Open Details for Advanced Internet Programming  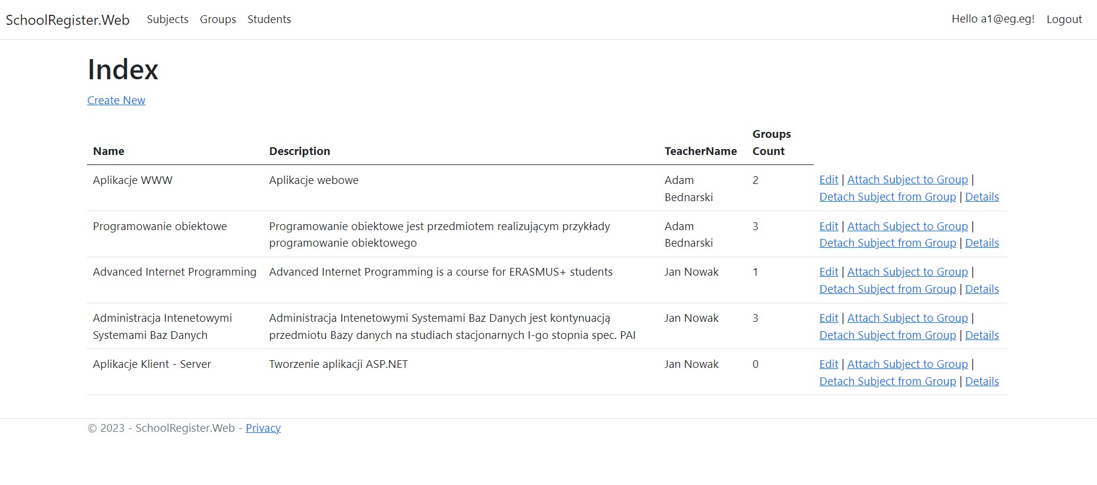(982, 289)
